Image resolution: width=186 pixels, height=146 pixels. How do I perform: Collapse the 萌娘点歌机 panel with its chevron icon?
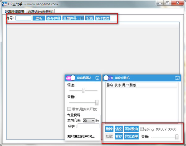(177, 78)
